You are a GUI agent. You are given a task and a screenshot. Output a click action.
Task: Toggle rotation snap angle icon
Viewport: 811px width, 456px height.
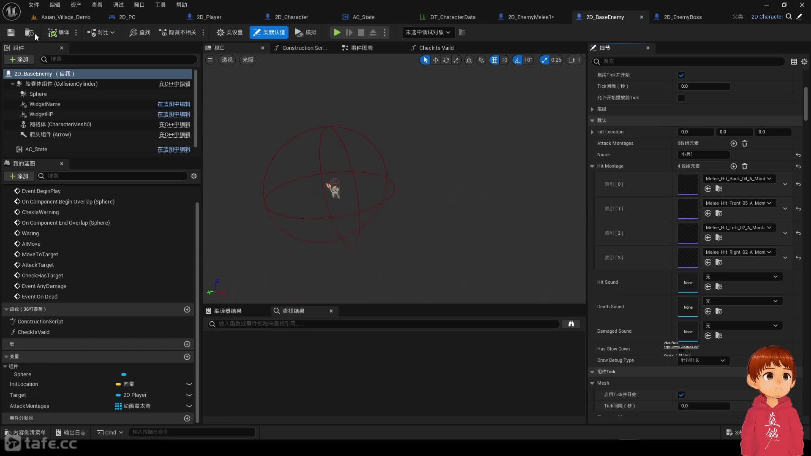click(x=517, y=60)
